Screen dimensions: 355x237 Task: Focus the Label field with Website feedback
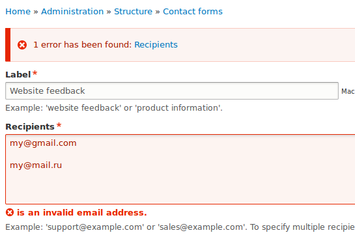172,91
